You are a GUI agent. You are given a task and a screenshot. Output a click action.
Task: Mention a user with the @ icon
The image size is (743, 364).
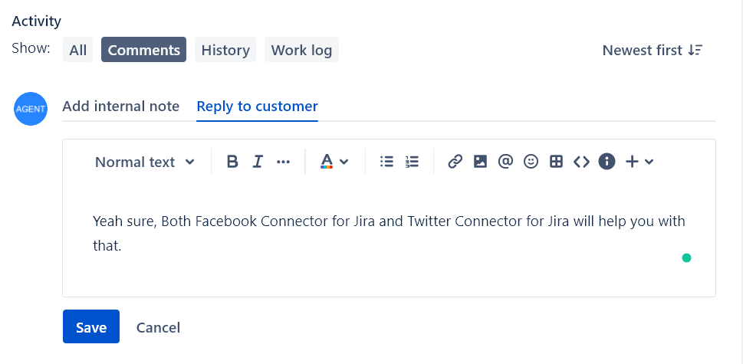[x=505, y=162]
